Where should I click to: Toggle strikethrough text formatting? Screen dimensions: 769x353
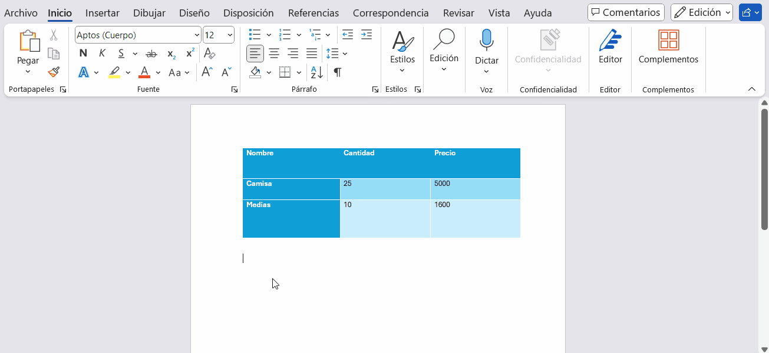(151, 54)
